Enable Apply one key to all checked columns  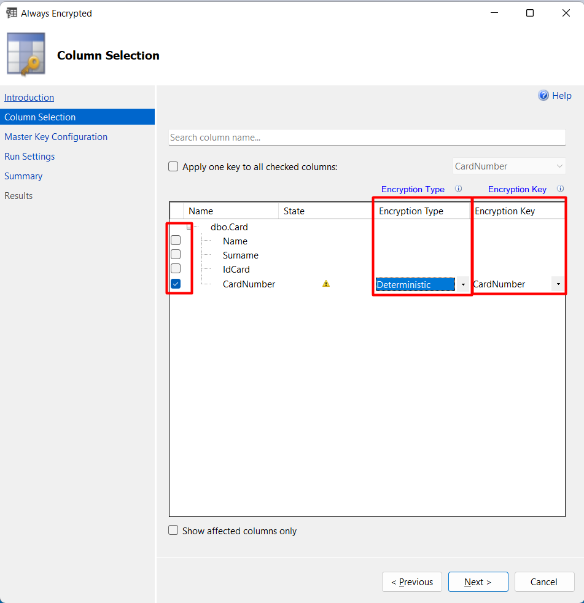tap(174, 166)
